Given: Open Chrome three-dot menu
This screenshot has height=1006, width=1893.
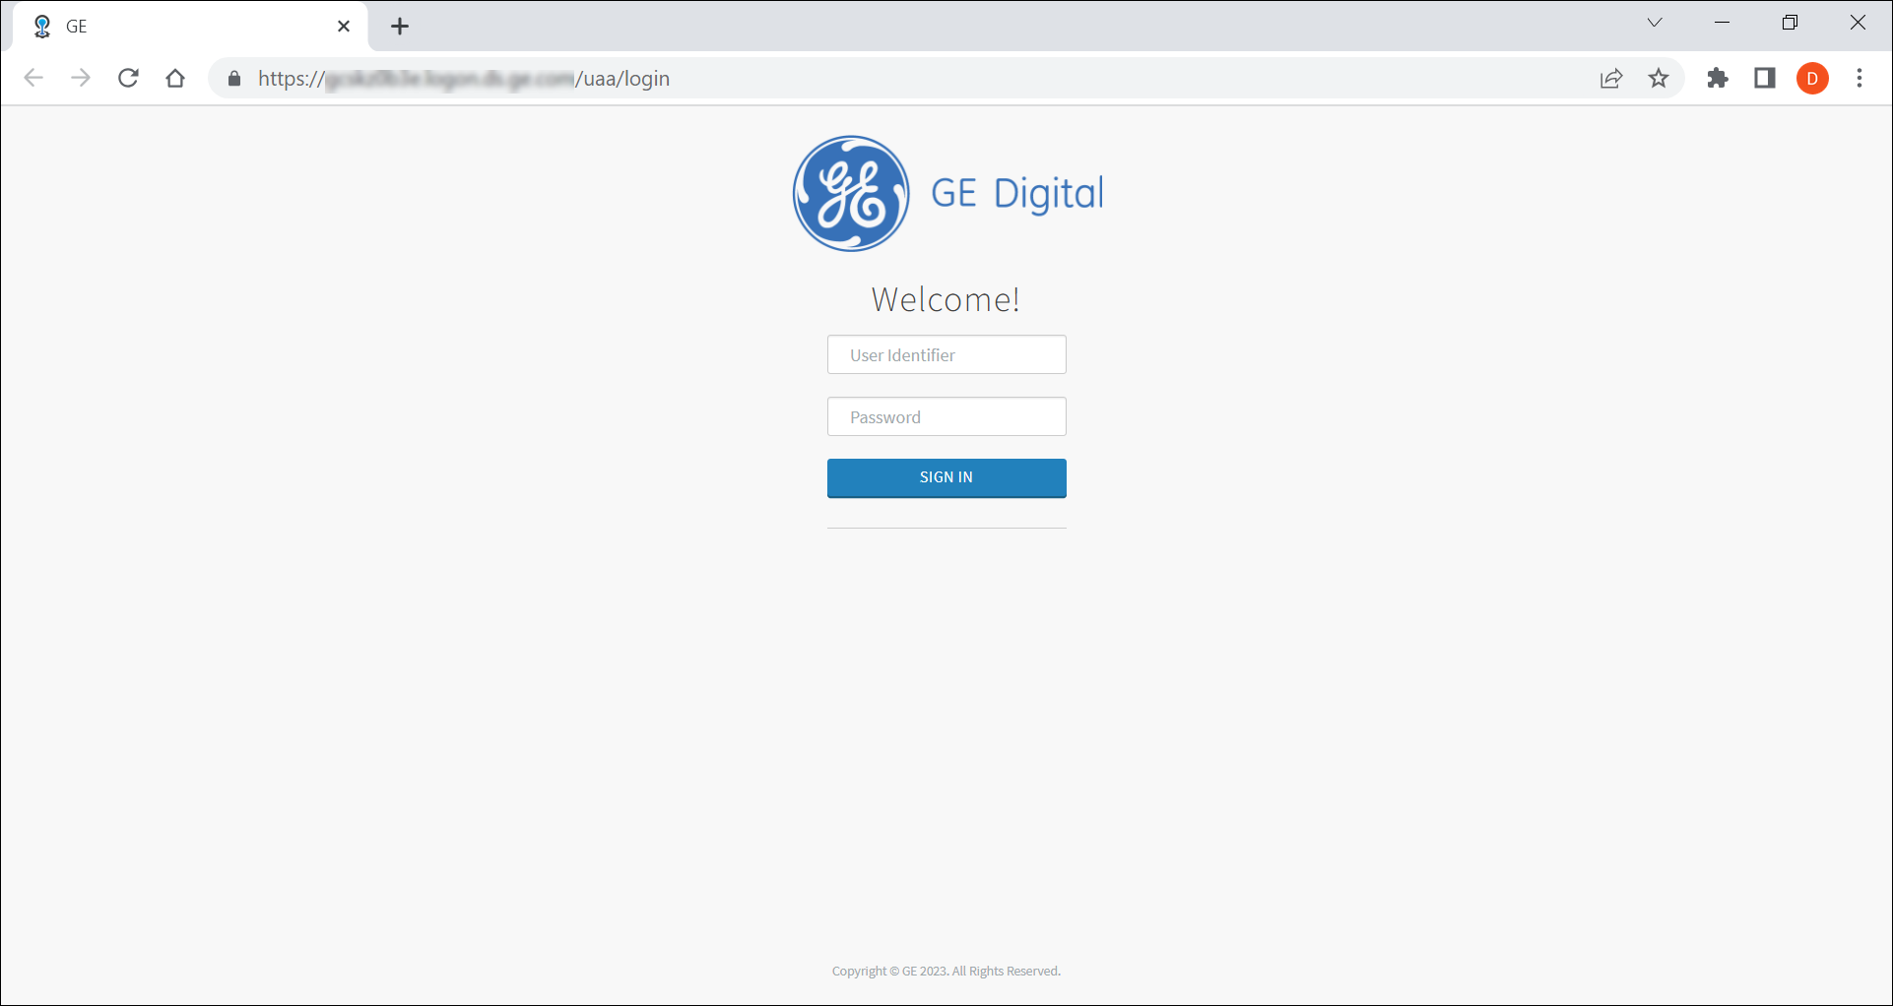Looking at the screenshot, I should coord(1860,79).
